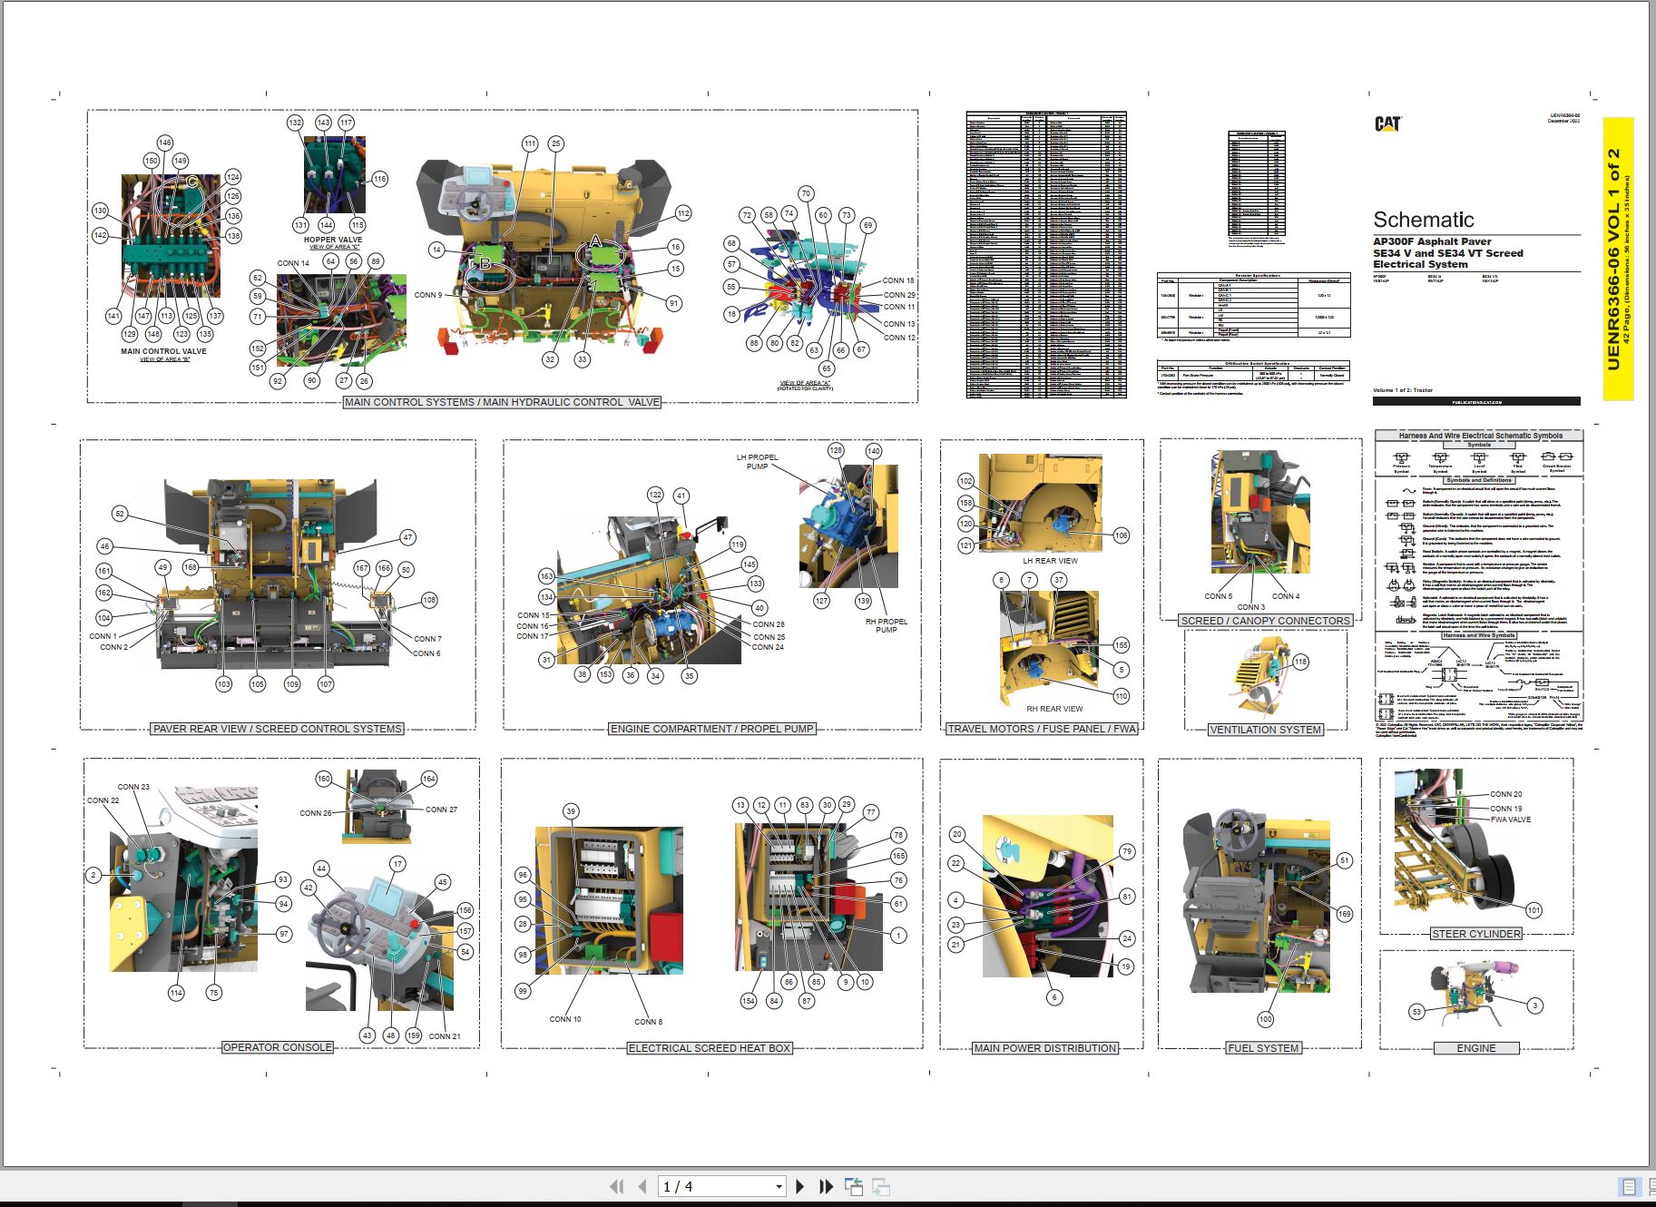Click callout 101 in steer cylinder view
The width and height of the screenshot is (1656, 1207).
[1534, 910]
